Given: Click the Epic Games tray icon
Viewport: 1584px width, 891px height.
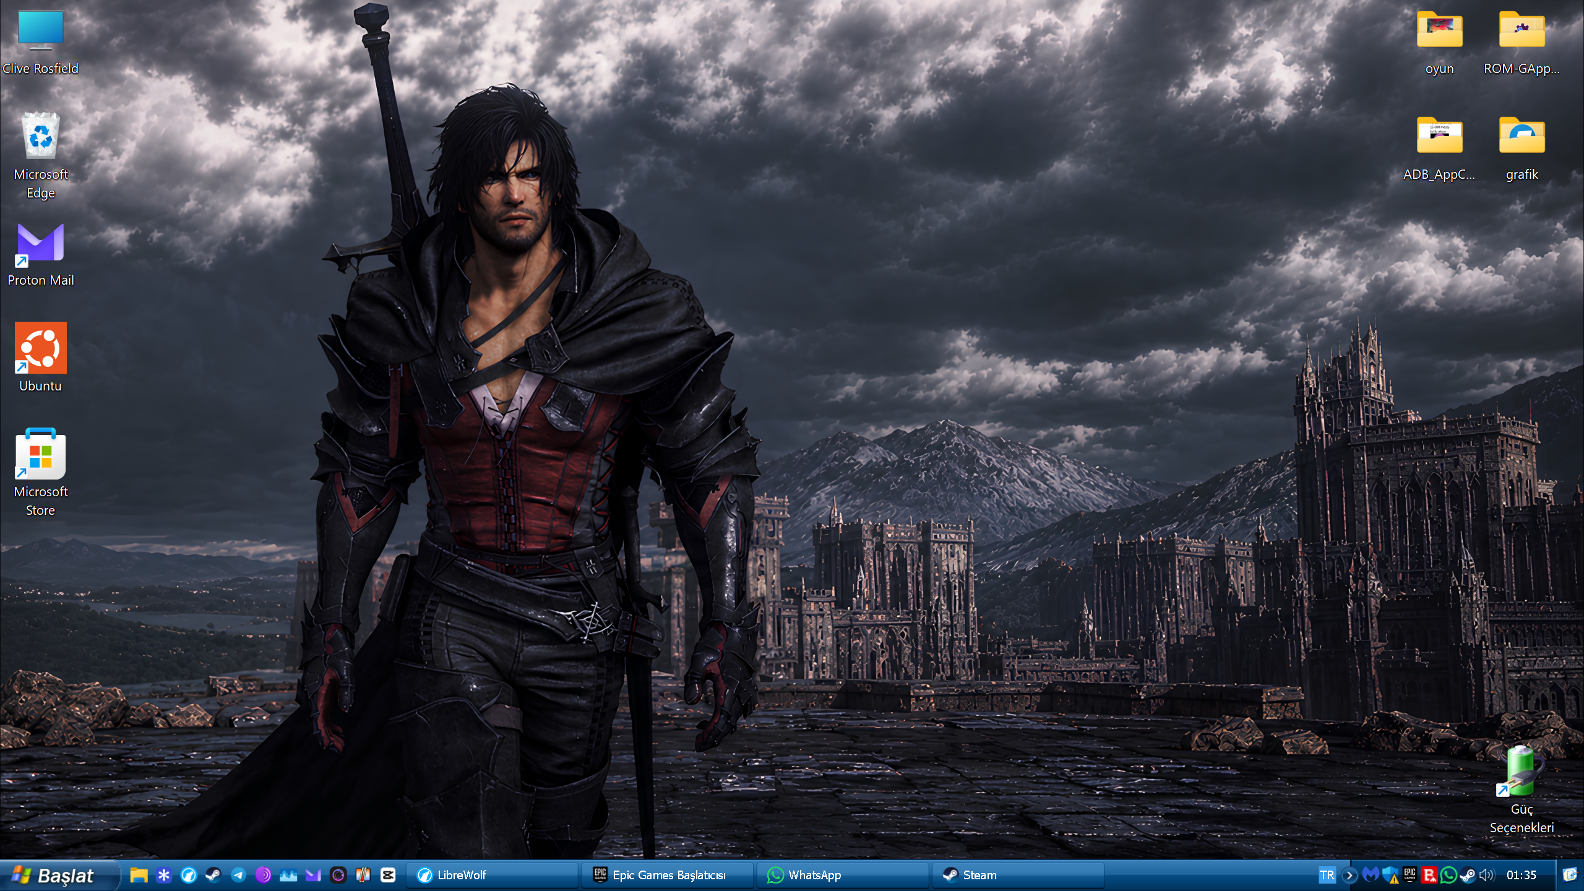Looking at the screenshot, I should tap(1410, 875).
